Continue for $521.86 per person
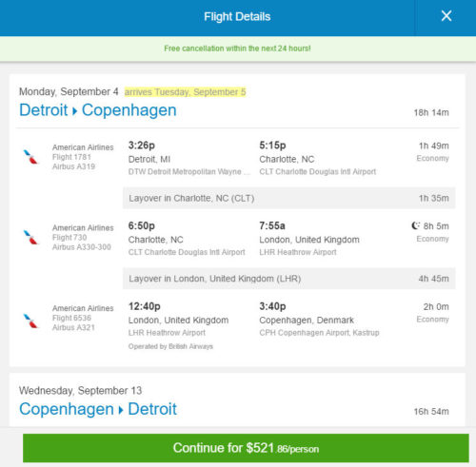The height and width of the screenshot is (467, 476). point(246,448)
